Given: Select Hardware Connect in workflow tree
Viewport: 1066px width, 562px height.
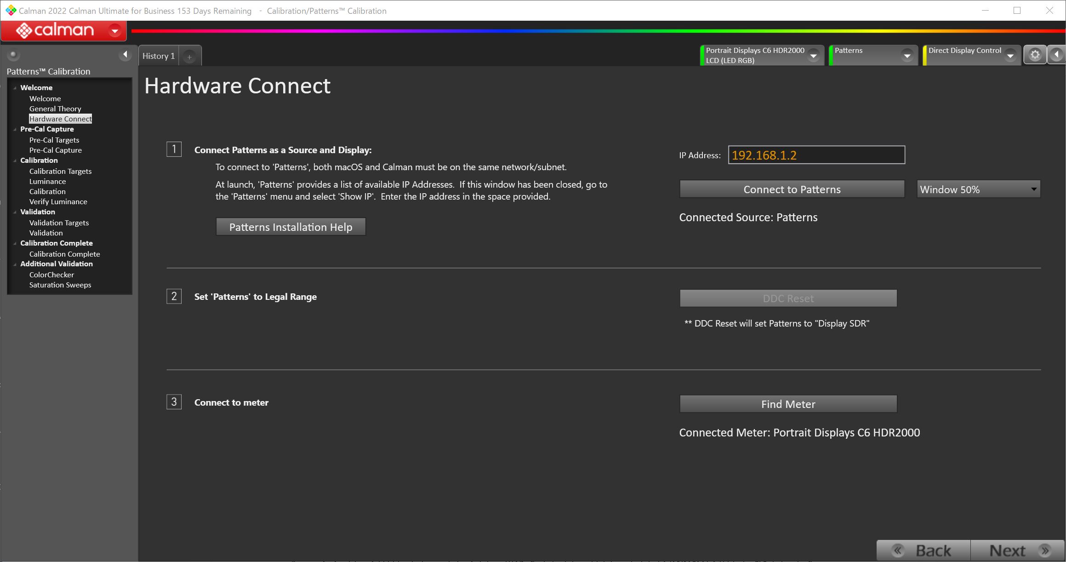Looking at the screenshot, I should tap(60, 119).
